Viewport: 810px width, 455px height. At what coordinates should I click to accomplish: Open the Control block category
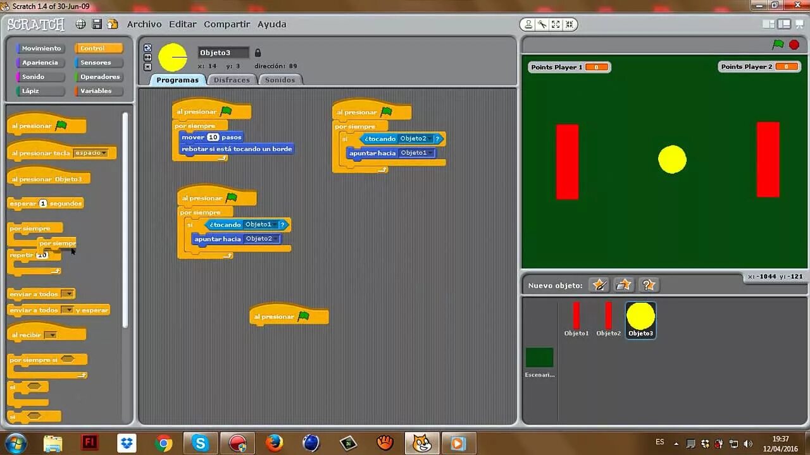99,49
